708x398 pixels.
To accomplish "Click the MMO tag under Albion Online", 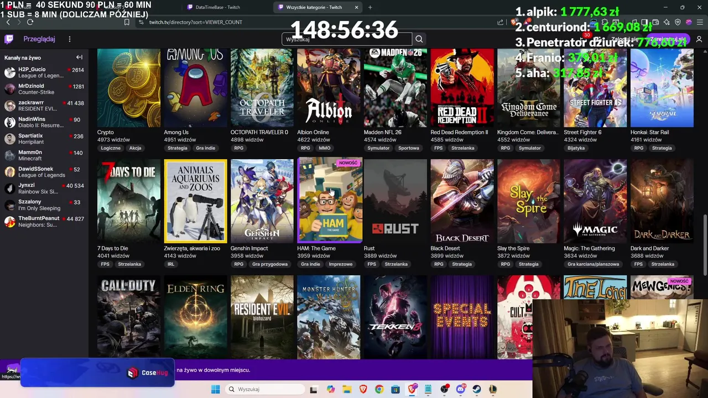I will tap(324, 148).
